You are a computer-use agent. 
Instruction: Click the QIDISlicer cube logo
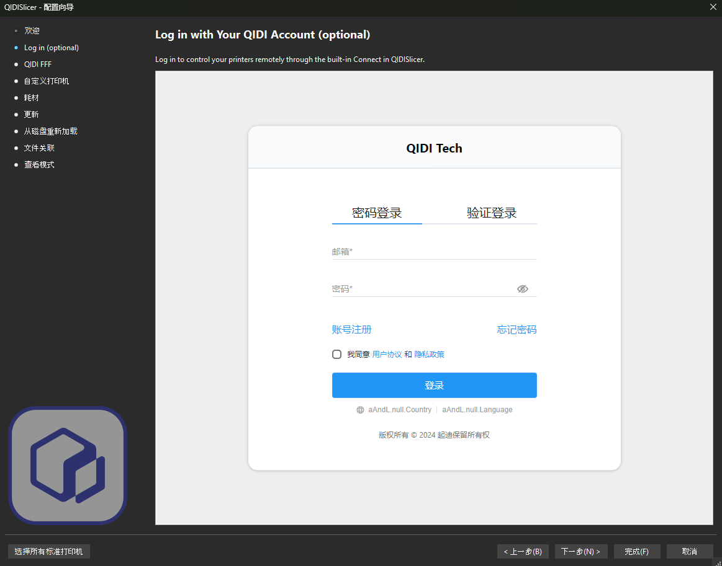67,465
